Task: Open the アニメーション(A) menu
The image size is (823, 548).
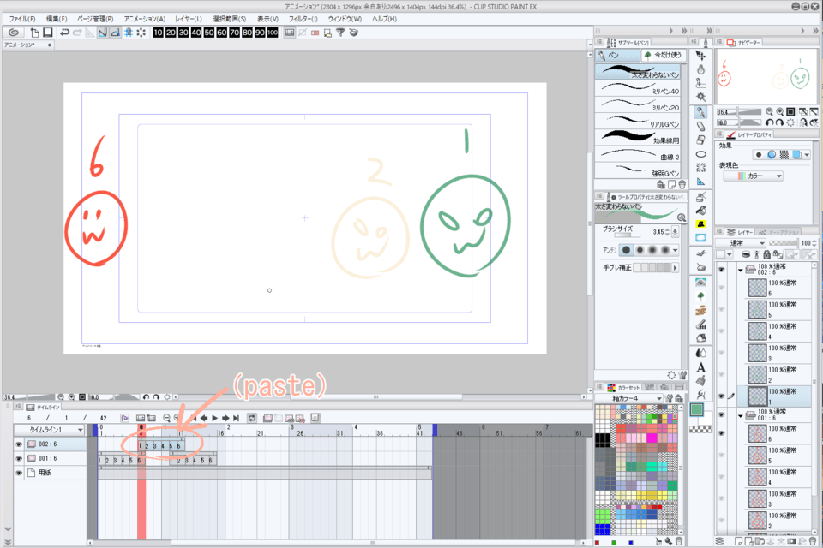Action: (x=144, y=18)
